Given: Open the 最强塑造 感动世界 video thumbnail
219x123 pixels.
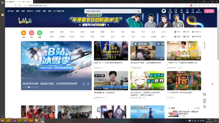Looking at the screenshot, I should [147, 81].
